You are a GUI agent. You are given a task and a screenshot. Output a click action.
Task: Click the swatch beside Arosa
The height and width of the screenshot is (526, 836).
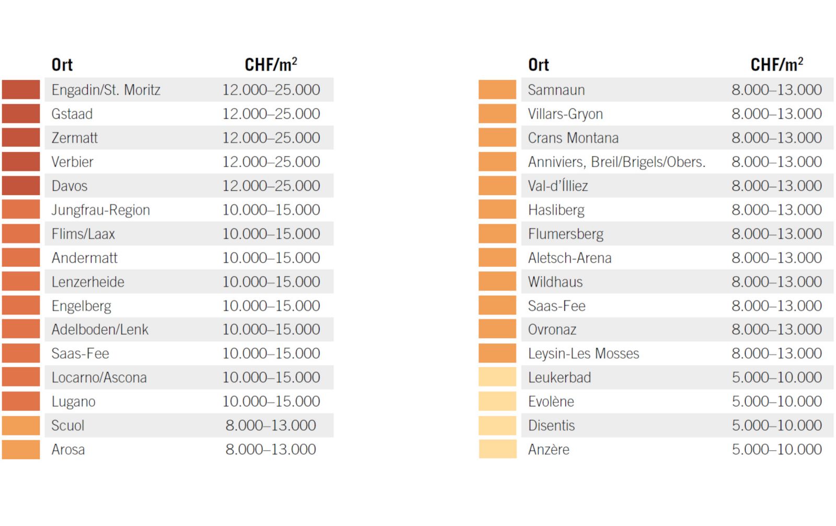point(21,449)
